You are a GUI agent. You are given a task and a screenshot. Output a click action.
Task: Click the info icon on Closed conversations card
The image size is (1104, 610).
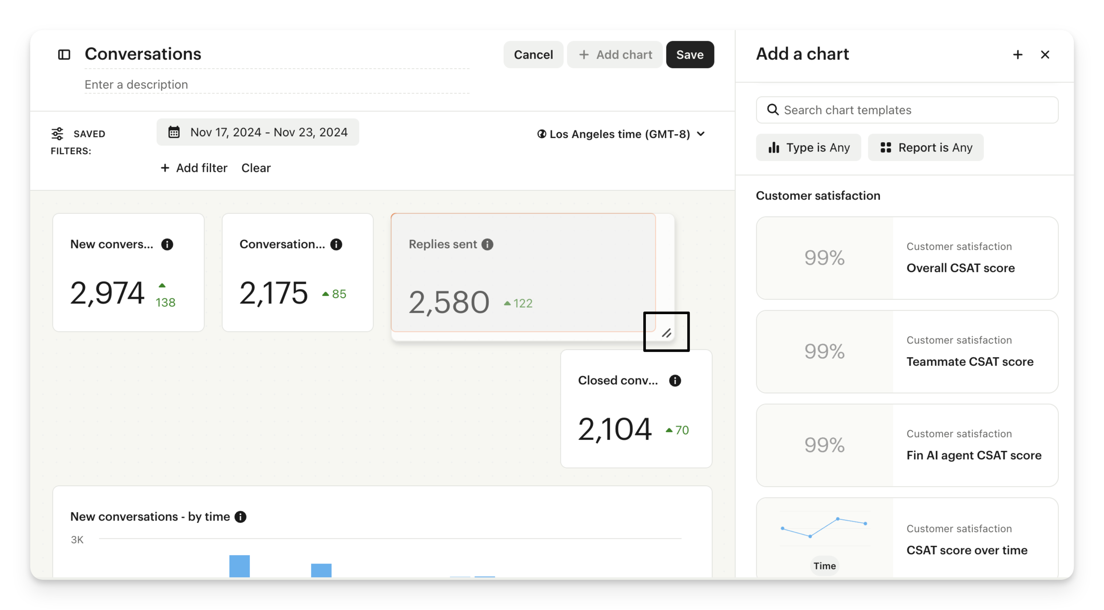pyautogui.click(x=675, y=381)
